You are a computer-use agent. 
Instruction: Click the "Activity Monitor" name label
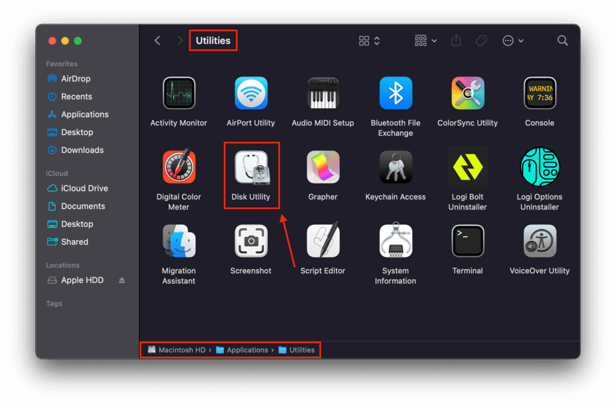(x=179, y=123)
